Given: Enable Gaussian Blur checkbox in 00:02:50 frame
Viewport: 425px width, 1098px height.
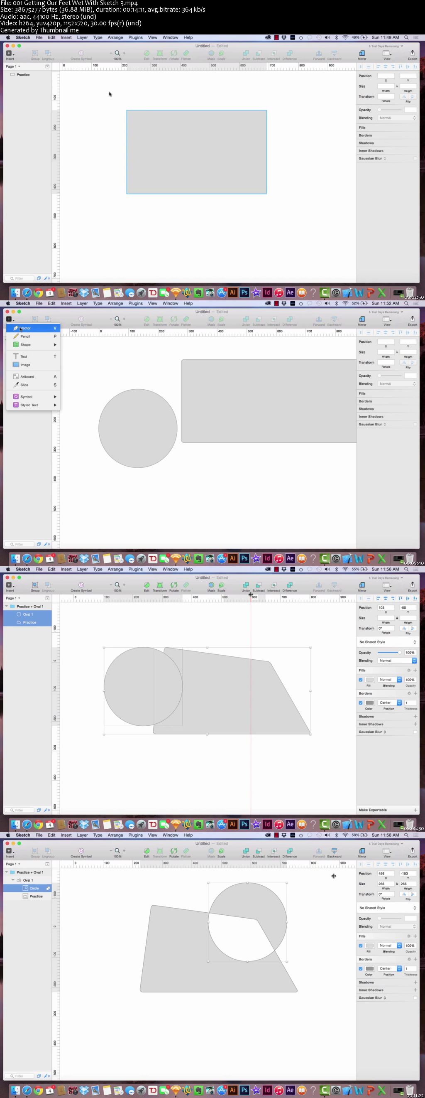Looking at the screenshot, I should pos(415,159).
